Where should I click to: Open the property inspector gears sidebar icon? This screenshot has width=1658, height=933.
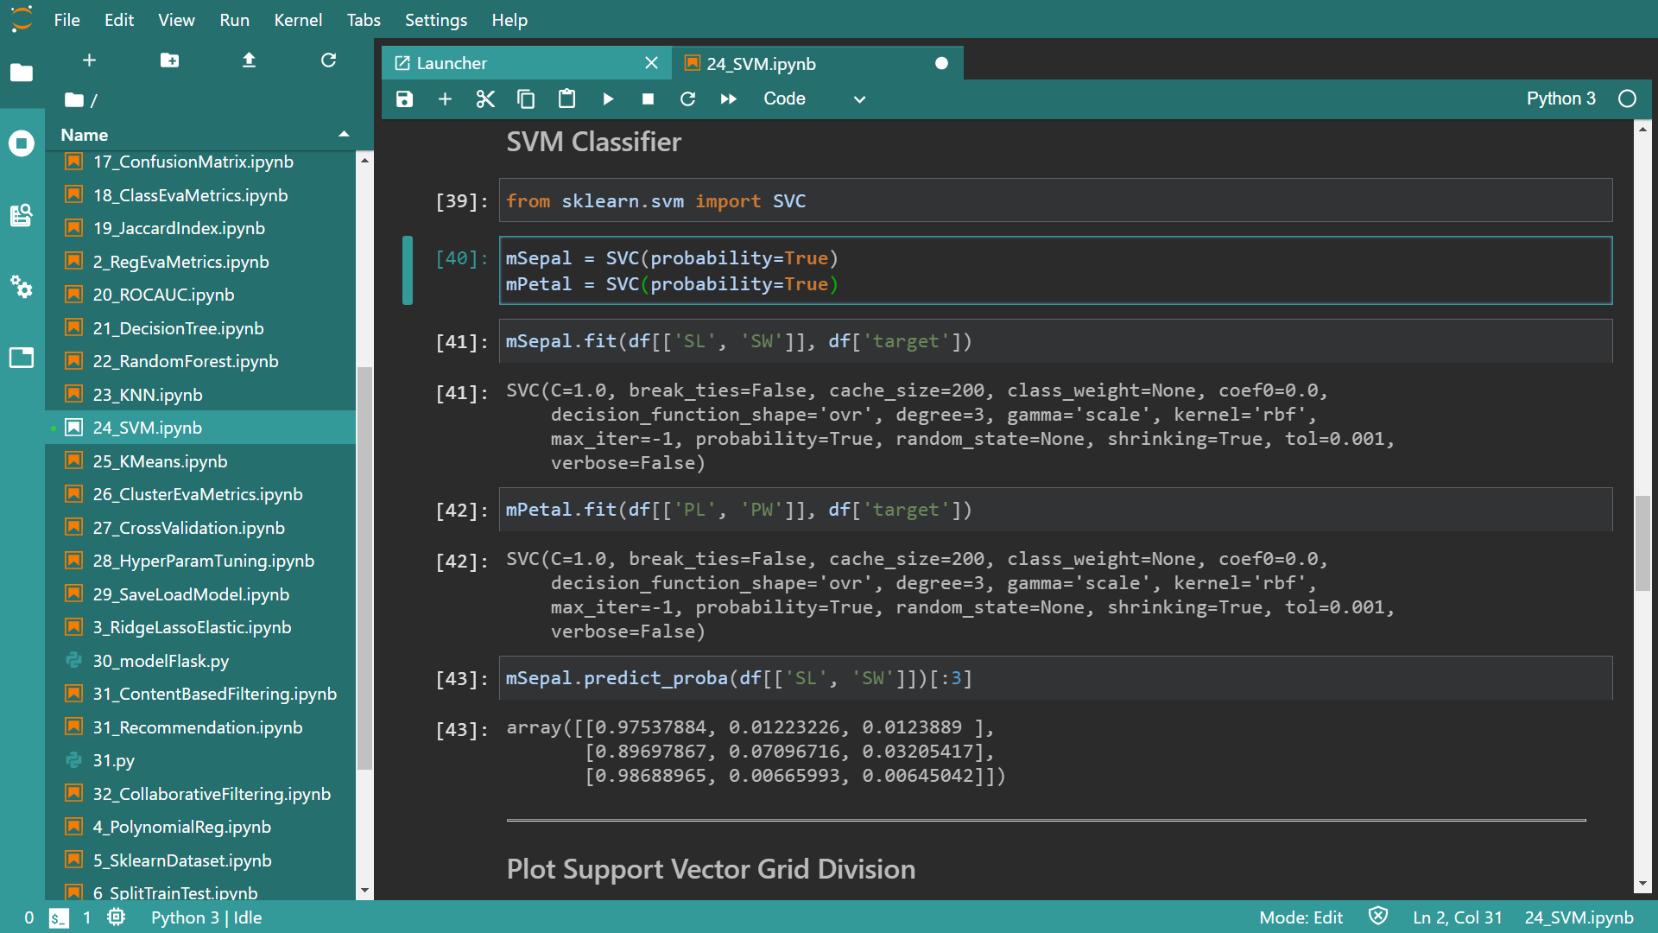coord(22,286)
